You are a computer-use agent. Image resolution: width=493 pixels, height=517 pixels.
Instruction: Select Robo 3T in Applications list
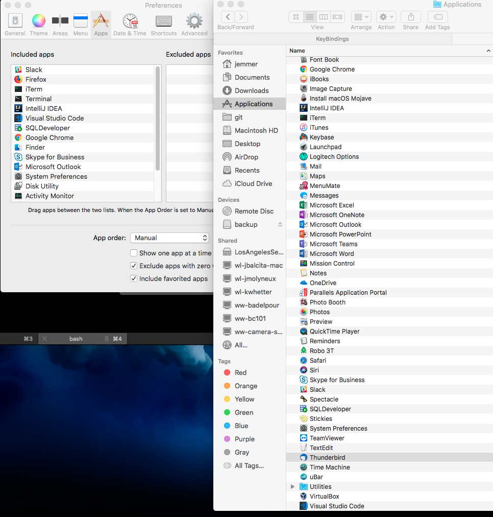coord(389,351)
